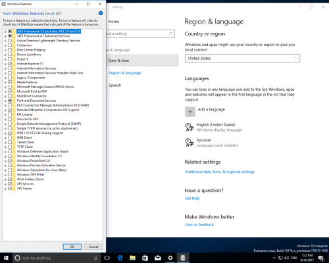Viewport: 329px width, 263px height.
Task: Select Windows Defender Application Guard row
Action: (43, 151)
